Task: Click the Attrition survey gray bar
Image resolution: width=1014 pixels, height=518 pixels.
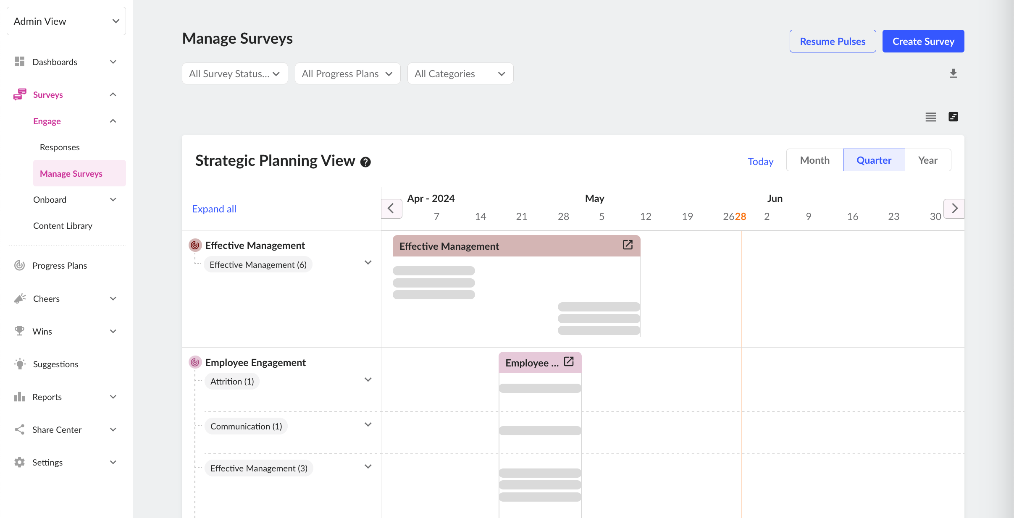Action: (540, 388)
